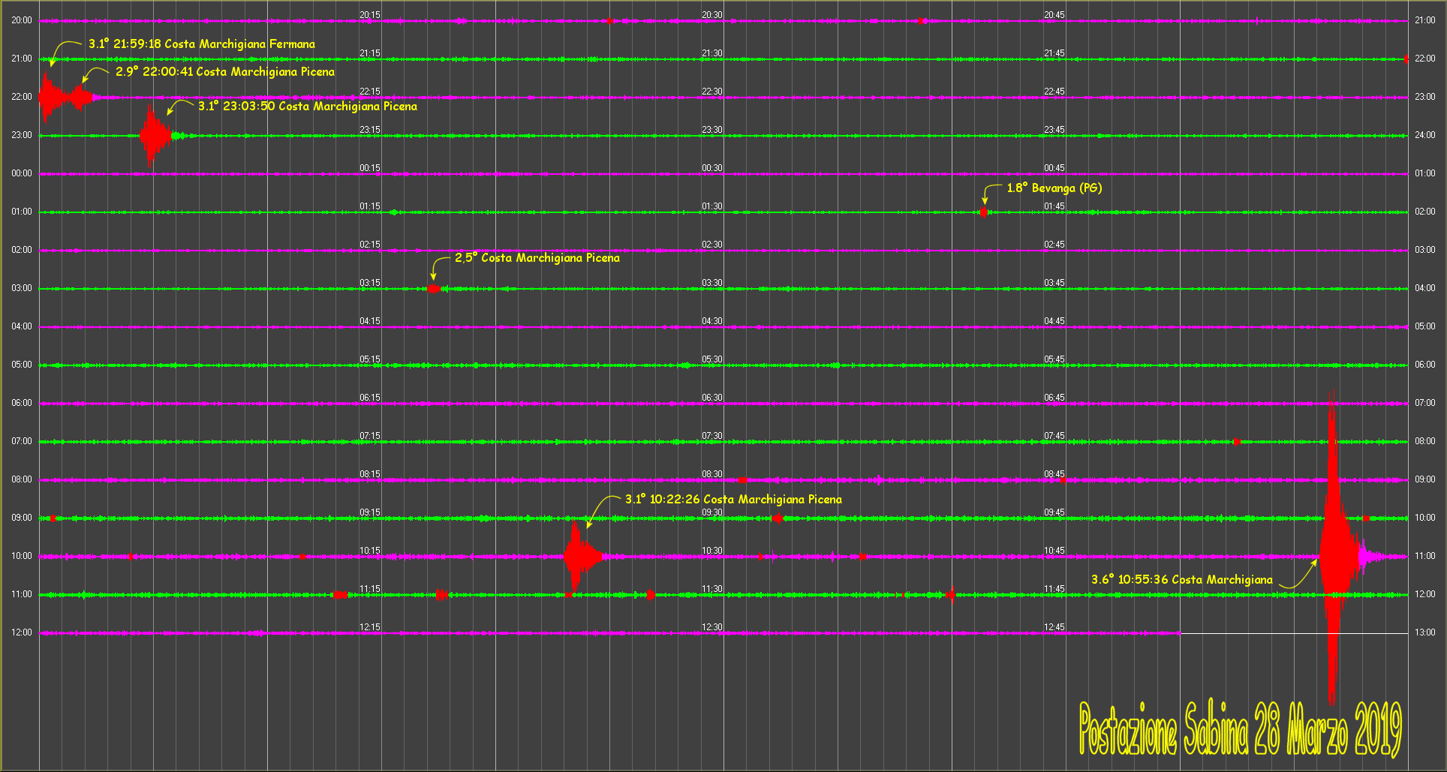
Task: Select the 09:30 time label
Action: 712,512
